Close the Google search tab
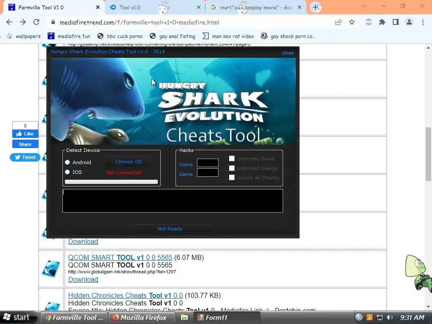This screenshot has height=324, width=432. 300,8
